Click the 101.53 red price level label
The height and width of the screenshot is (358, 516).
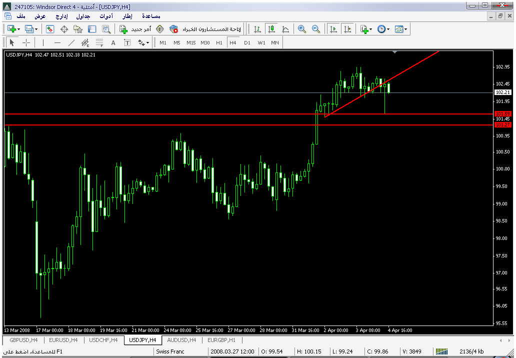point(502,114)
